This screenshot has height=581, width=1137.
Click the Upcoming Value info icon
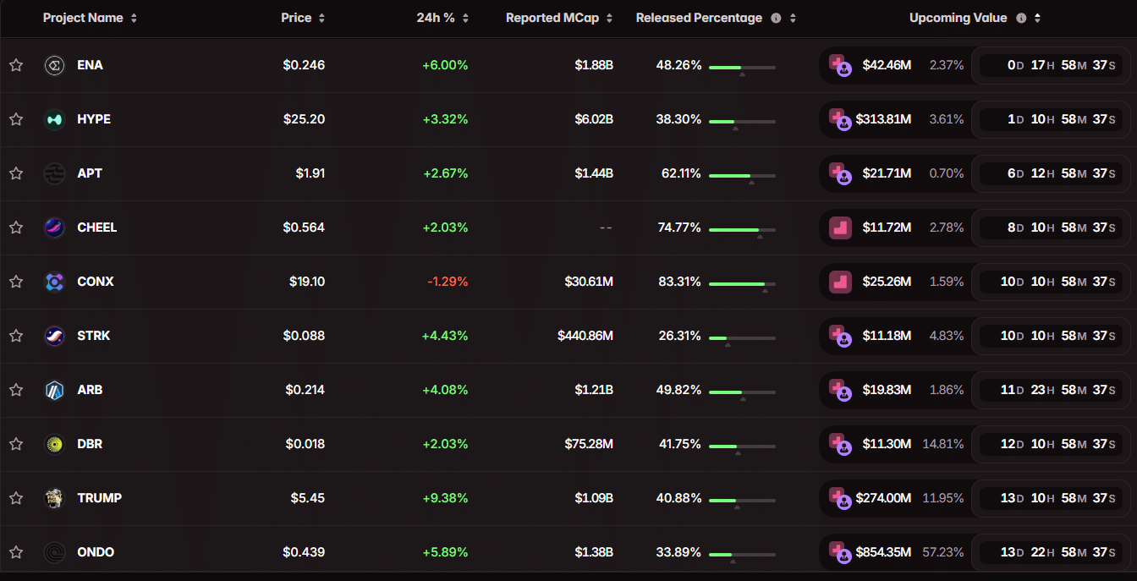[1021, 18]
